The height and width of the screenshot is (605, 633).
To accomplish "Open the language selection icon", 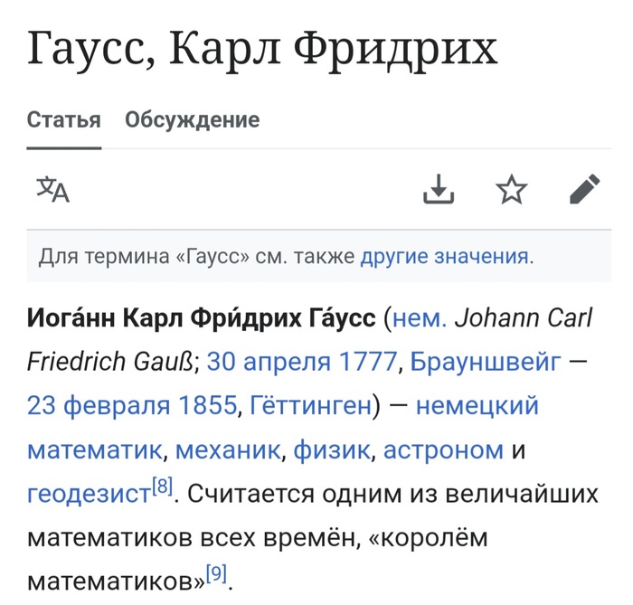I will (x=52, y=189).
